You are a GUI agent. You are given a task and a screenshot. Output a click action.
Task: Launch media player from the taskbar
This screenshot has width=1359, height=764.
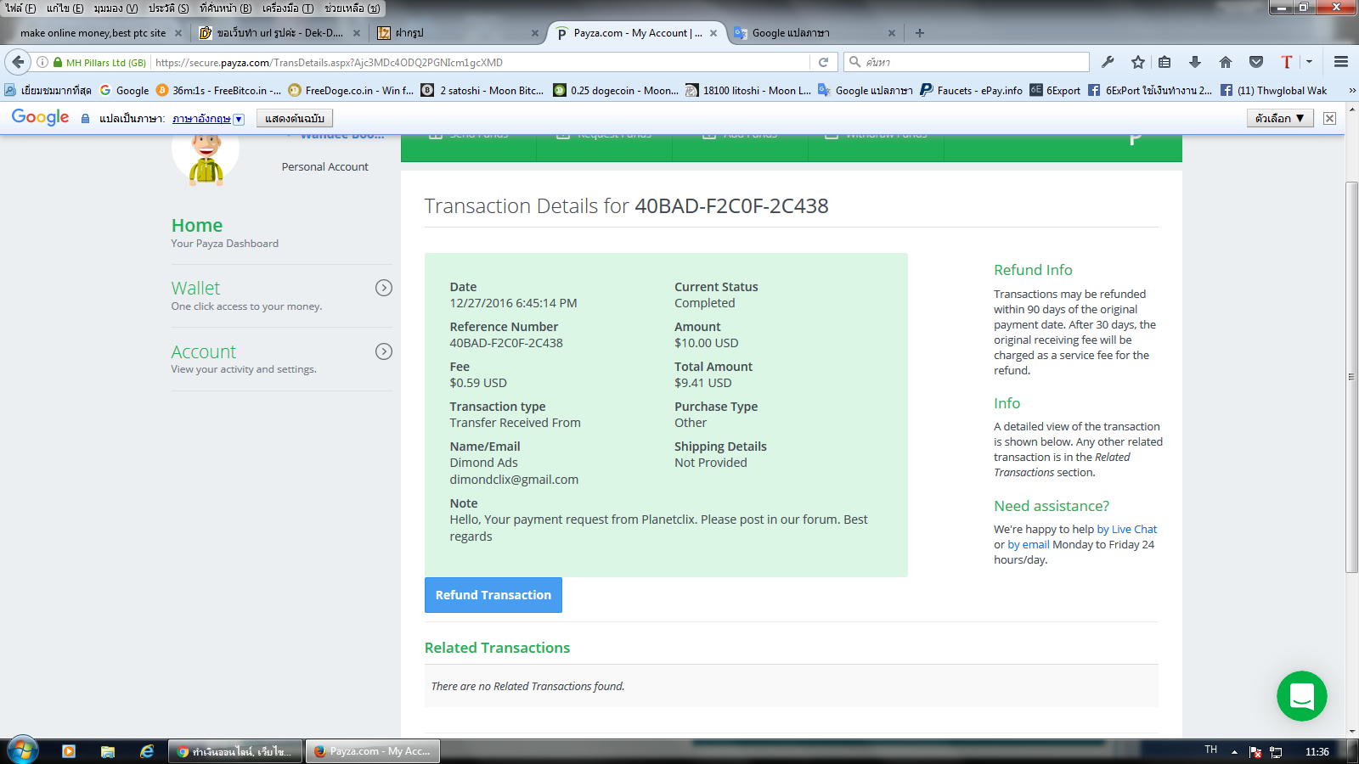click(x=69, y=751)
